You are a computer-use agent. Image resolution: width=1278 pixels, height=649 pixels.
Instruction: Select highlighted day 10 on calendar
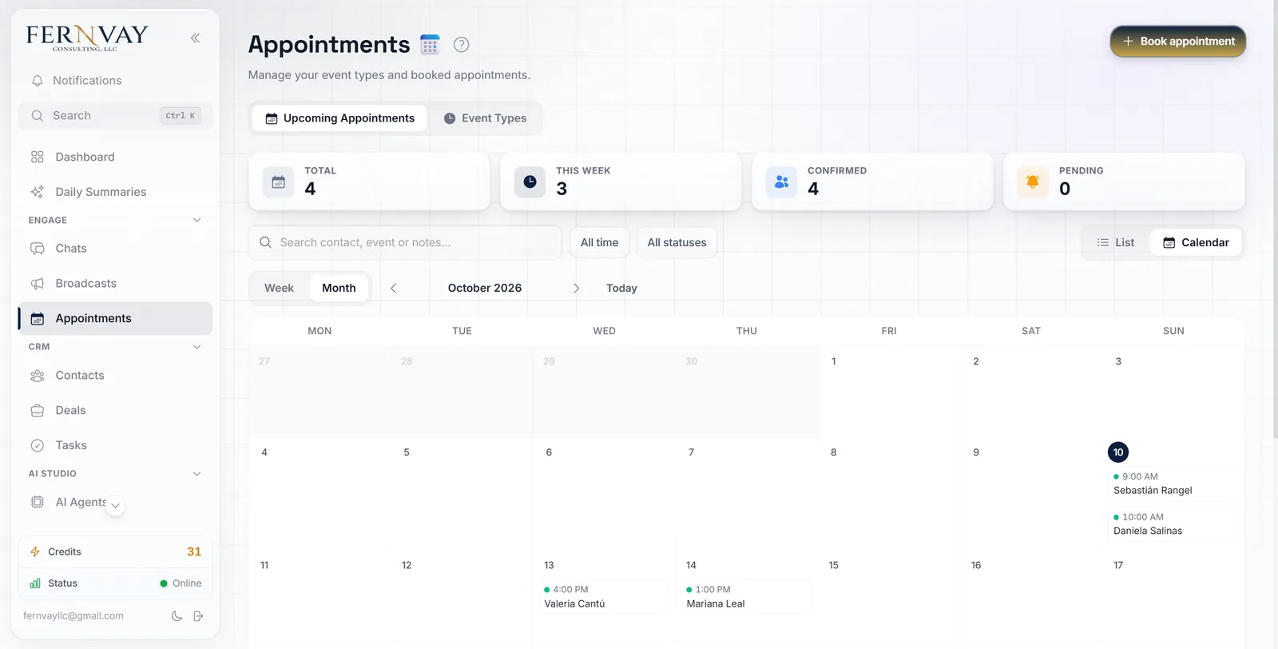[1118, 452]
